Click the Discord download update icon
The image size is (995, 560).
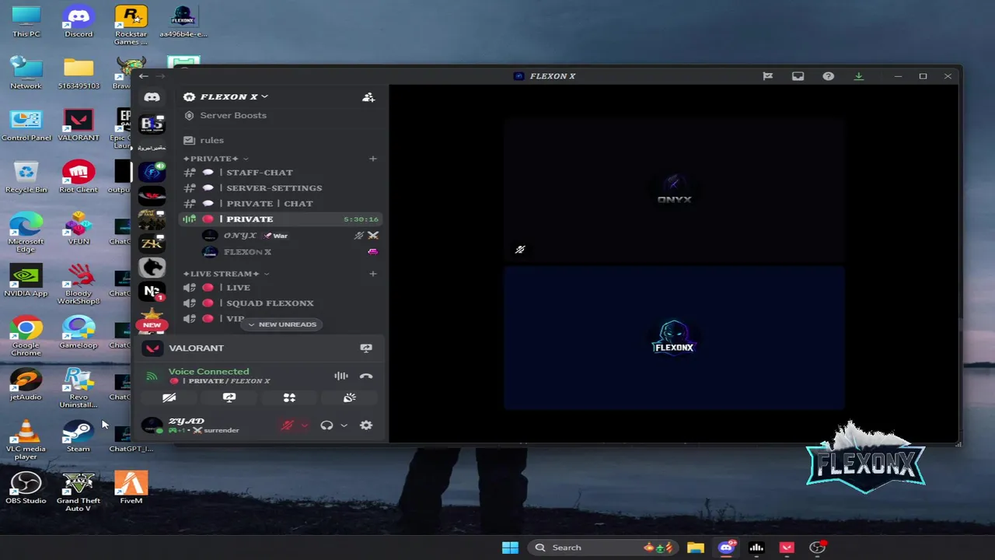(x=859, y=76)
